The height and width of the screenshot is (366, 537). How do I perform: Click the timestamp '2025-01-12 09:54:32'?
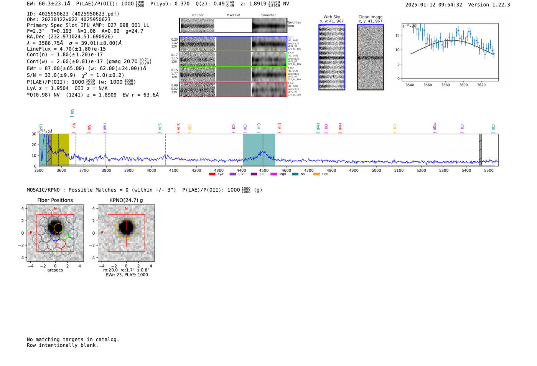point(434,5)
